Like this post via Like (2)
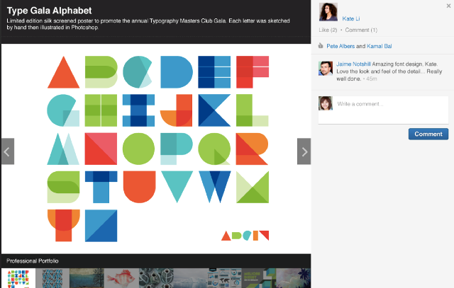The image size is (454, 288). point(328,30)
